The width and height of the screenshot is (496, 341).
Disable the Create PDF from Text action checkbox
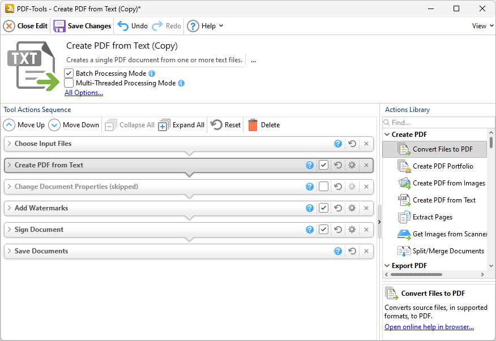(324, 165)
